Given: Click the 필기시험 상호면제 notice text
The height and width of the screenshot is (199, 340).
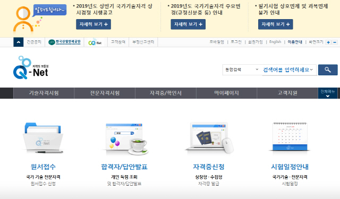Looking at the screenshot, I should coord(293,10).
